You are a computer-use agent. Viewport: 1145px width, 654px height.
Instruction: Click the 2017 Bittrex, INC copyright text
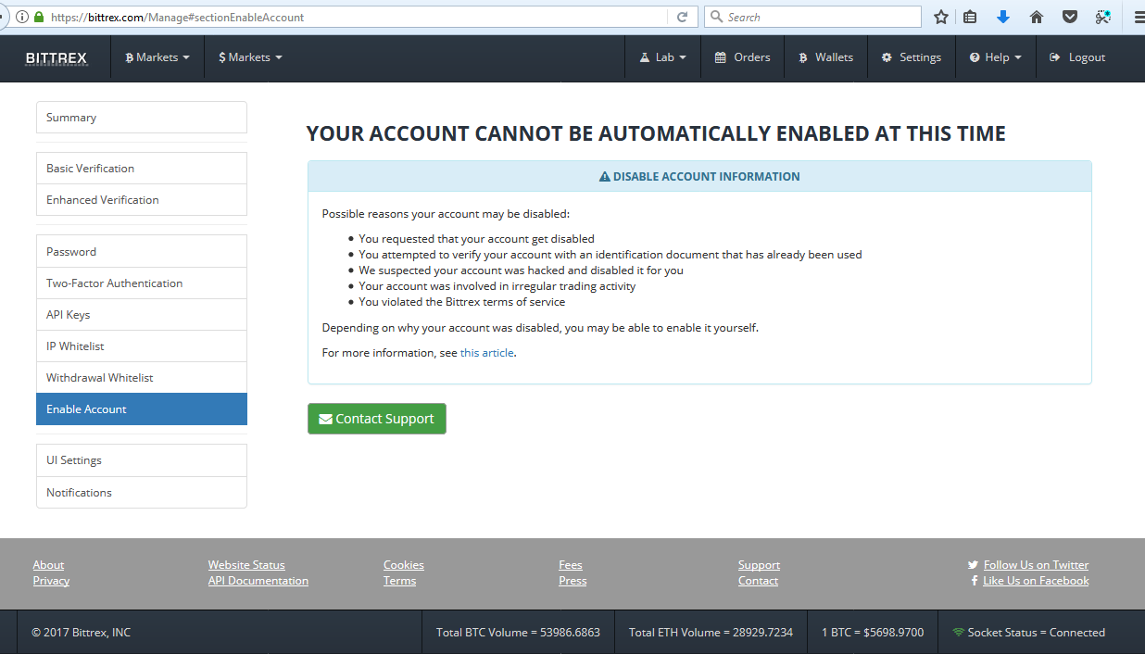click(x=82, y=633)
